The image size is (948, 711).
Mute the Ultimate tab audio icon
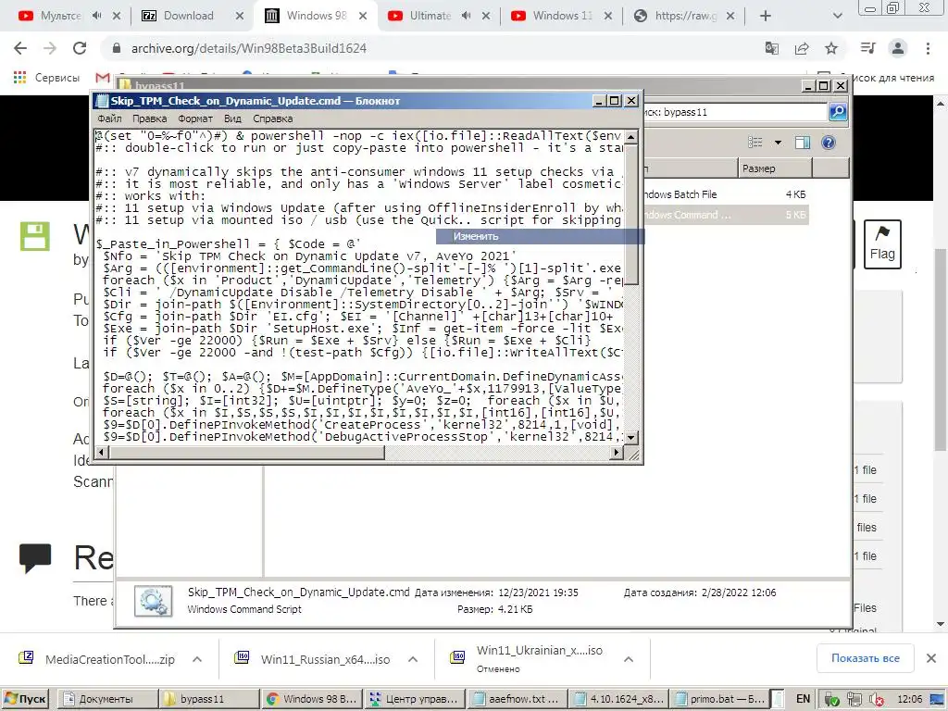(x=466, y=16)
